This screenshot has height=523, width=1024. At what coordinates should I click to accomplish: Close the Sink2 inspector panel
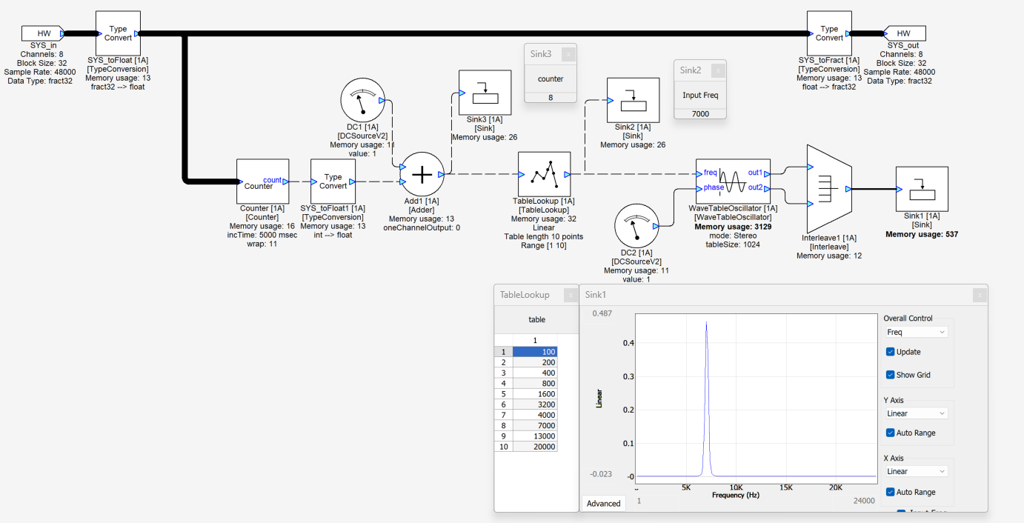[x=717, y=70]
